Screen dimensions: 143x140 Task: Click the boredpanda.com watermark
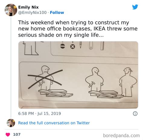[121, 135]
